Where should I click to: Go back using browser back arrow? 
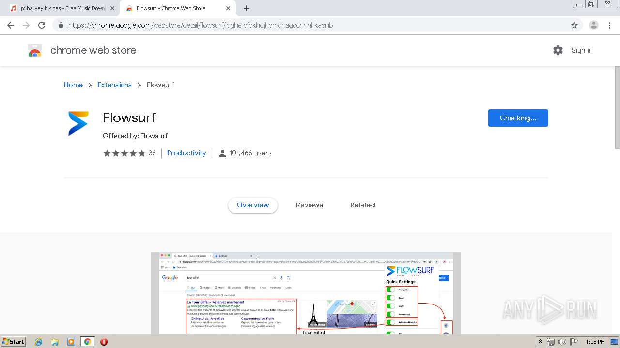pos(11,25)
